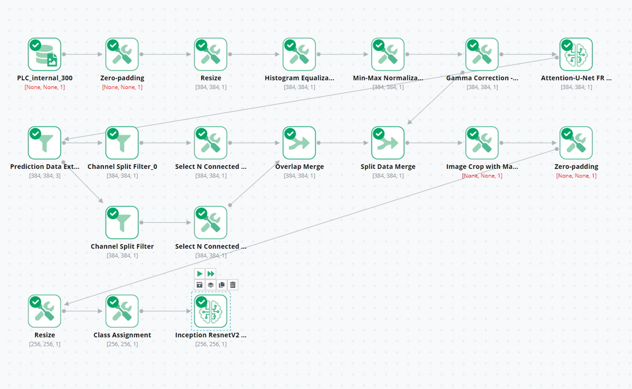Viewport: 632px width, 389px height.
Task: Click output port of the top-row Resize node
Action: 230,55
